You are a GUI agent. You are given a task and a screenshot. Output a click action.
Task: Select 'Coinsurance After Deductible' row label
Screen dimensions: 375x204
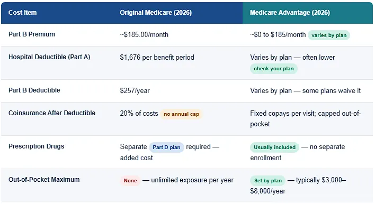point(52,113)
